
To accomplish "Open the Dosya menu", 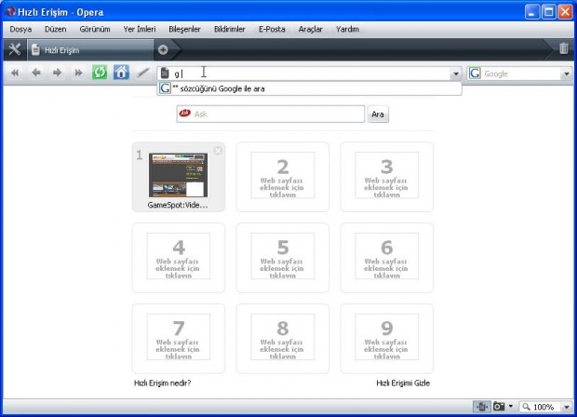I will click(20, 30).
